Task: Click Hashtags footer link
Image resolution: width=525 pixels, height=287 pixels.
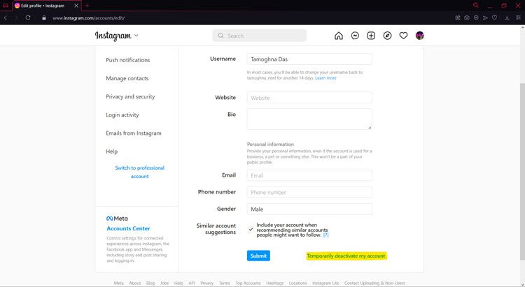Action: point(275,283)
